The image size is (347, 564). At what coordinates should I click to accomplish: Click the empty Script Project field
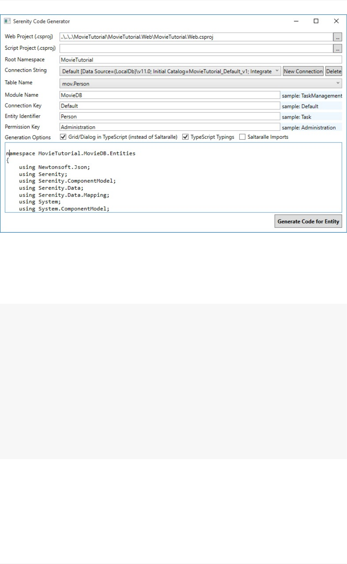(196, 48)
